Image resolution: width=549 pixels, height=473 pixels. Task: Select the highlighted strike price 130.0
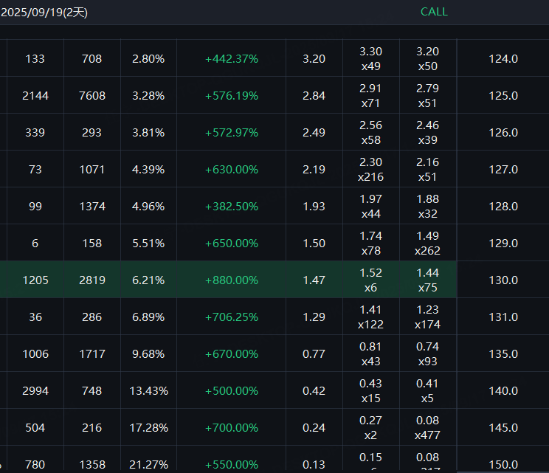503,280
